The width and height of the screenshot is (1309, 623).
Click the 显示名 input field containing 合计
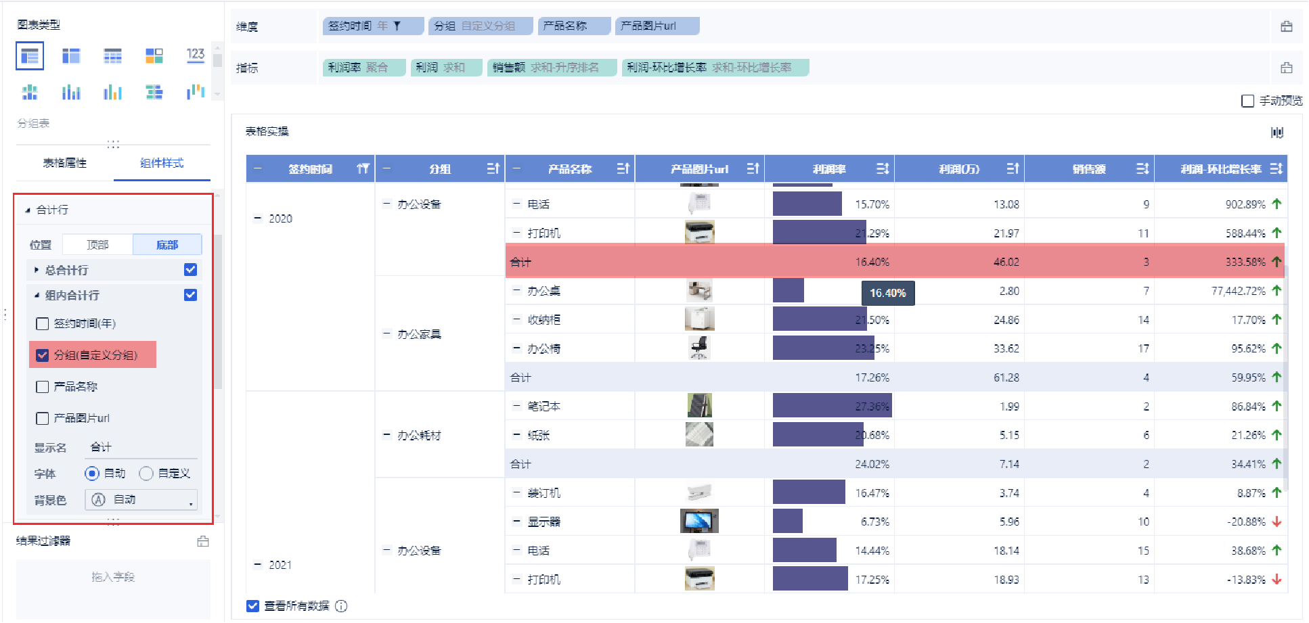[142, 448]
